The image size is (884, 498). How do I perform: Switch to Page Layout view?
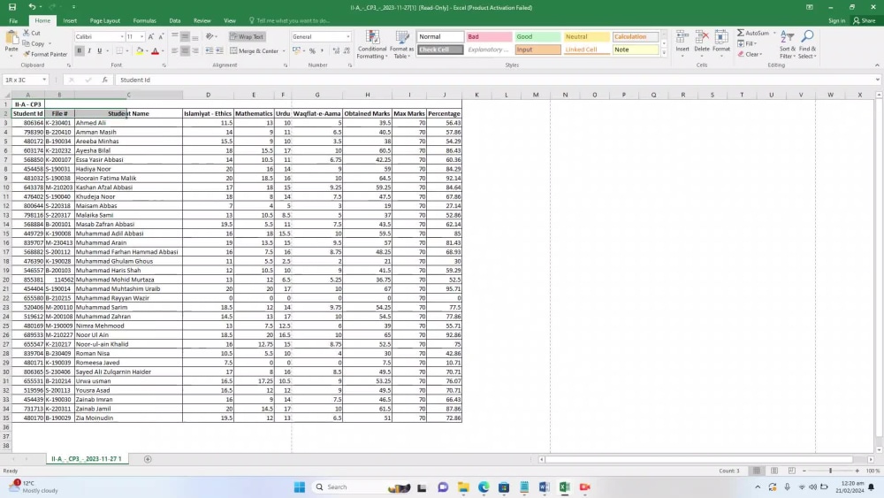pyautogui.click(x=774, y=471)
